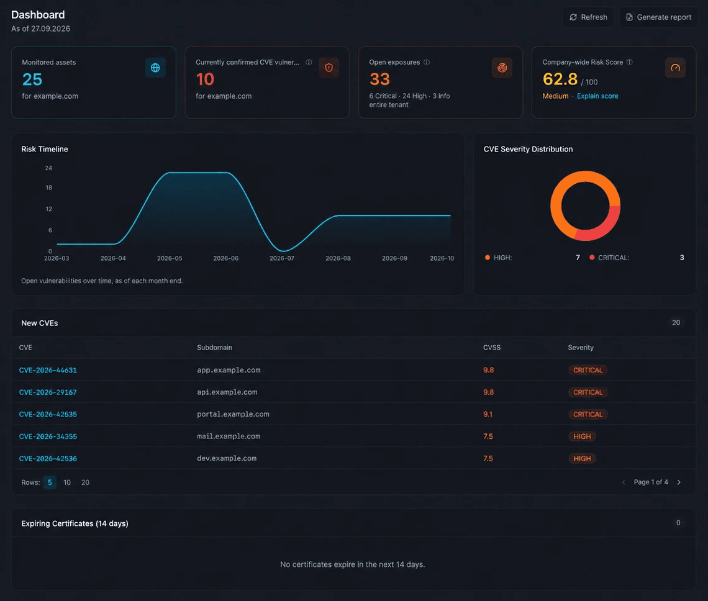Open the Explain score link
This screenshot has height=601, width=708.
click(597, 96)
